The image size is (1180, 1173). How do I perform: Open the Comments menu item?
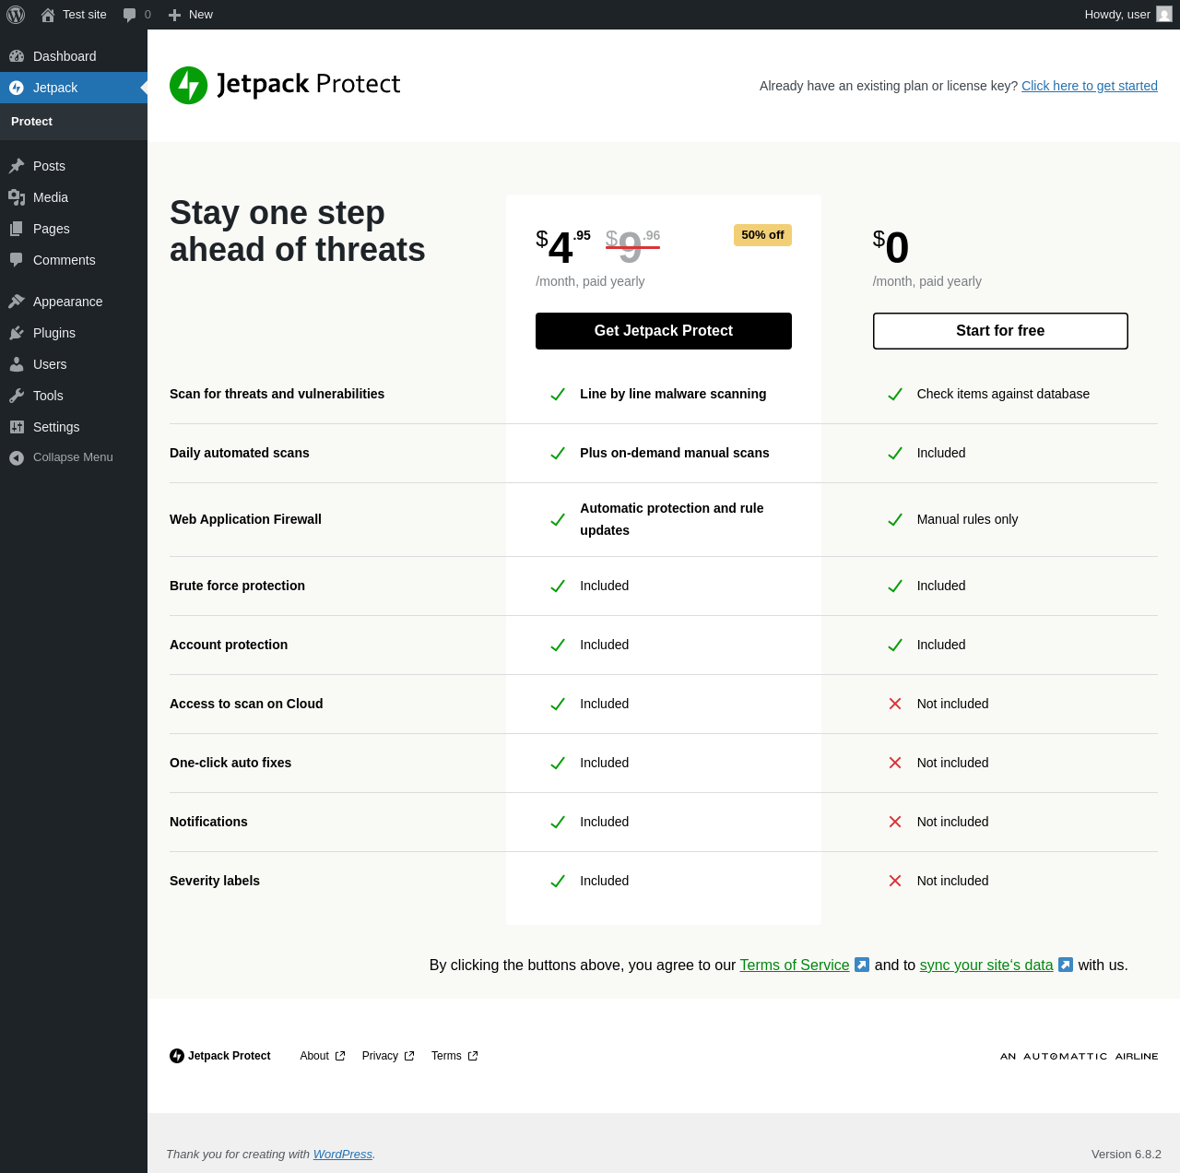[74, 260]
